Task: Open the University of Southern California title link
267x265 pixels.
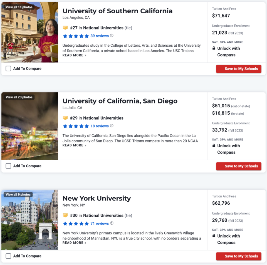Action: point(117,11)
